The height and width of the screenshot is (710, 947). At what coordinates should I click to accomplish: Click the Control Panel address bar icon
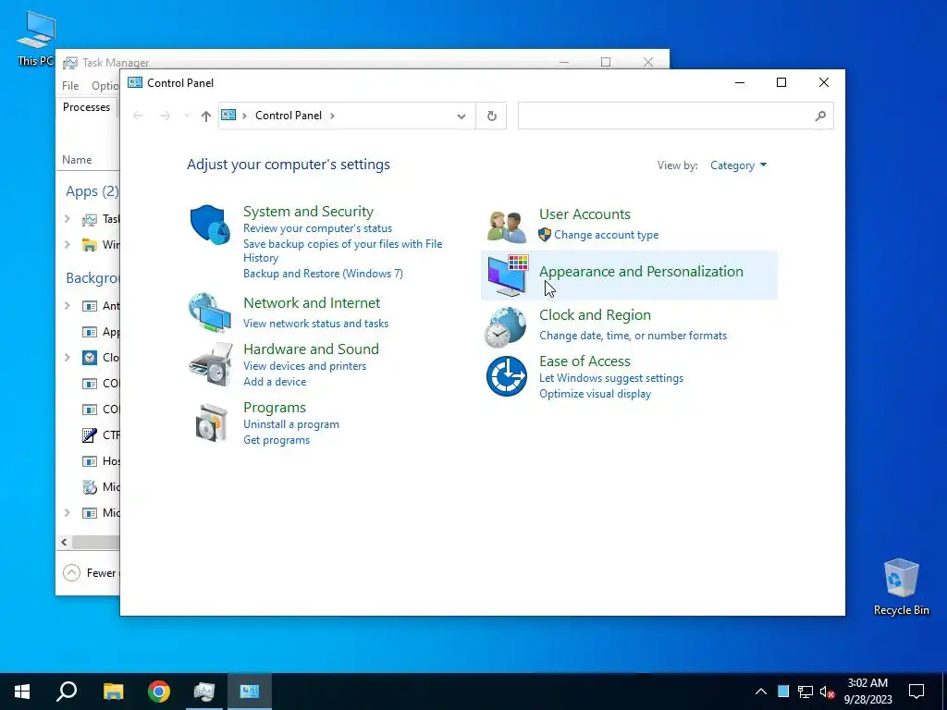[x=228, y=115]
